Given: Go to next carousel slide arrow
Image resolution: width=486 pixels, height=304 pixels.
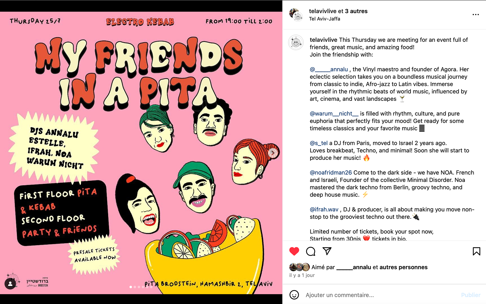Looking at the screenshot, I should (273, 153).
